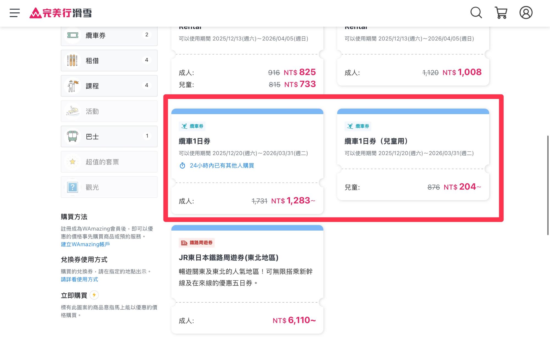Select the 超值的套票 star icon
This screenshot has width=550, height=337.
[72, 162]
